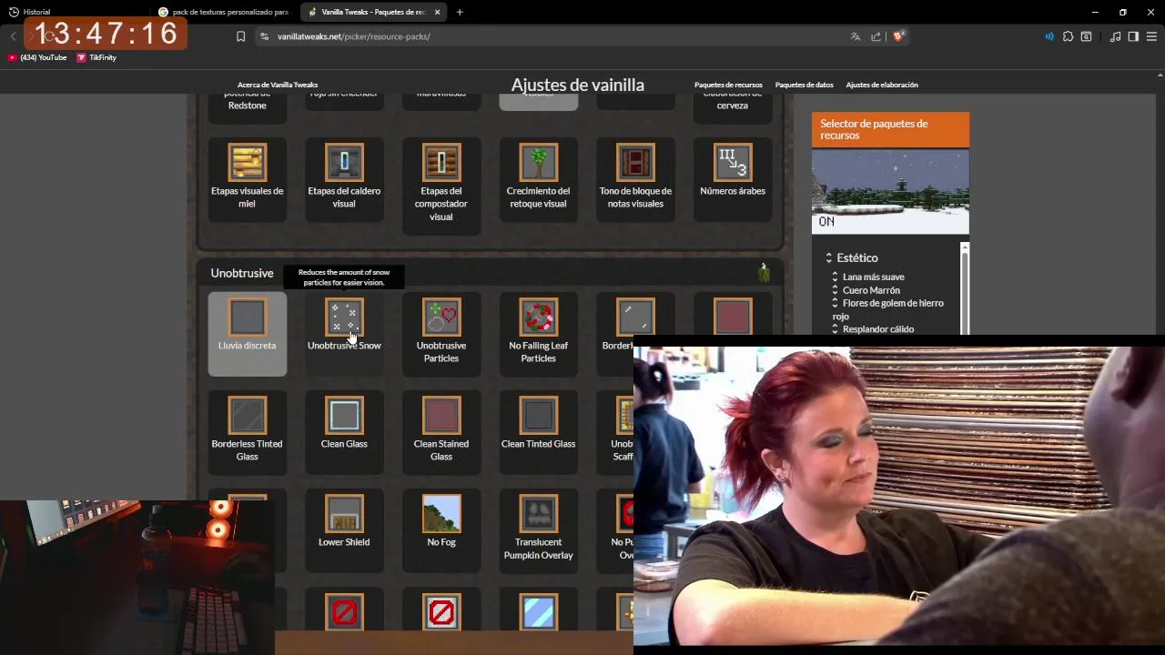Viewport: 1165px width, 655px height.
Task: Open the YouTube bookmark
Action: [x=37, y=57]
